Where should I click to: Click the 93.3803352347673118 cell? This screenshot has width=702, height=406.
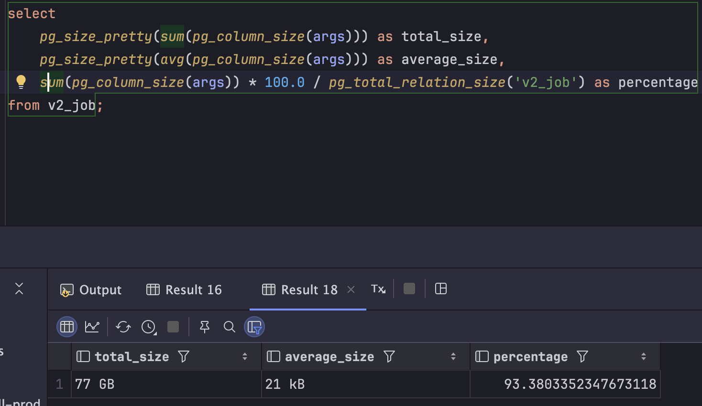tap(565, 384)
